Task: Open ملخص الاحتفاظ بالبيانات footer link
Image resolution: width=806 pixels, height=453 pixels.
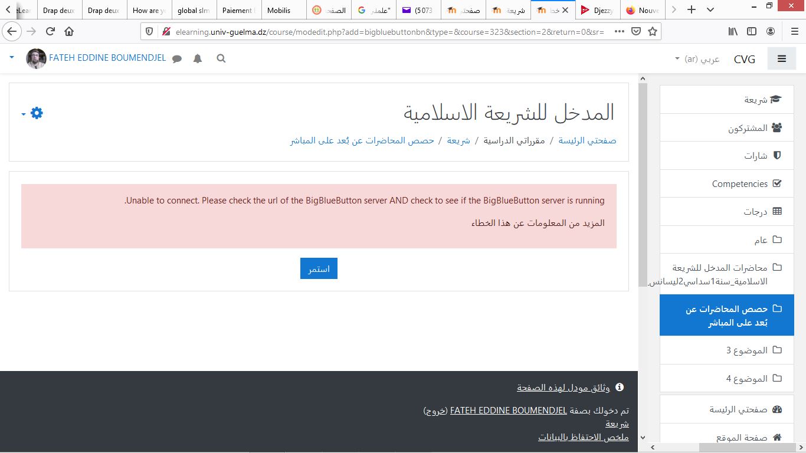Action: coord(584,437)
